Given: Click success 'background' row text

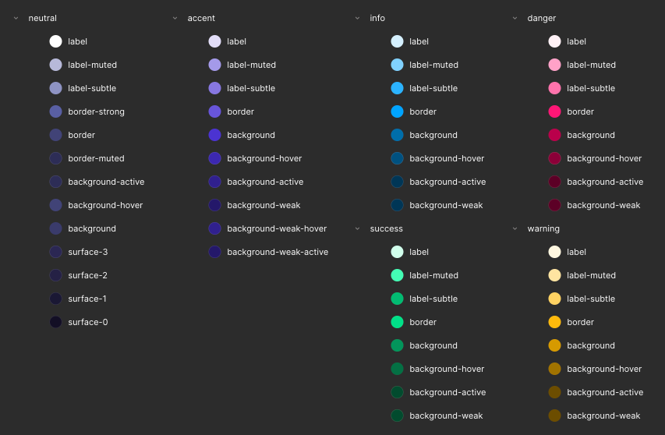Looking at the screenshot, I should point(433,345).
